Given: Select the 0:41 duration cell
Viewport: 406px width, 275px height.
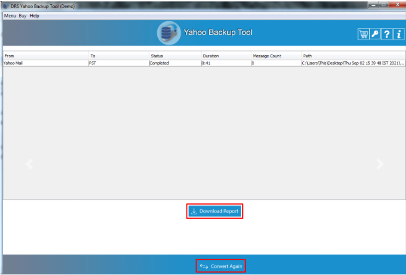Looking at the screenshot, I should coord(226,63).
